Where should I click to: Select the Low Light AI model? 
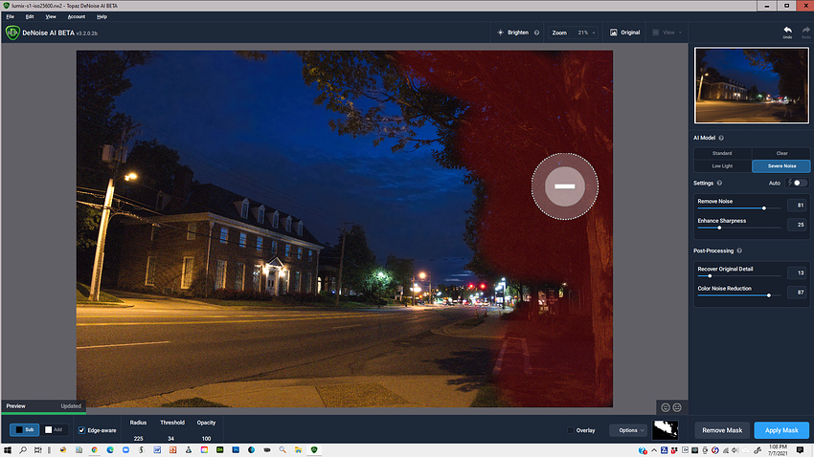722,165
